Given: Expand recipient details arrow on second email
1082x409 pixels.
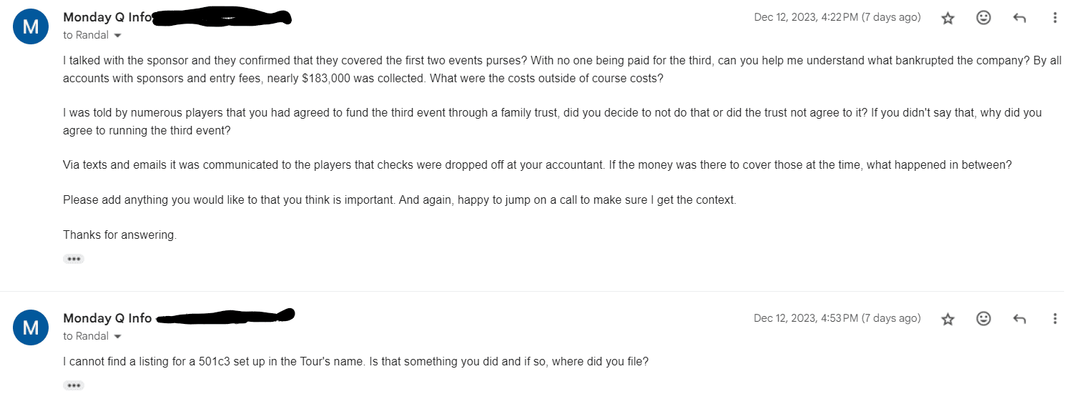Looking at the screenshot, I should 118,336.
